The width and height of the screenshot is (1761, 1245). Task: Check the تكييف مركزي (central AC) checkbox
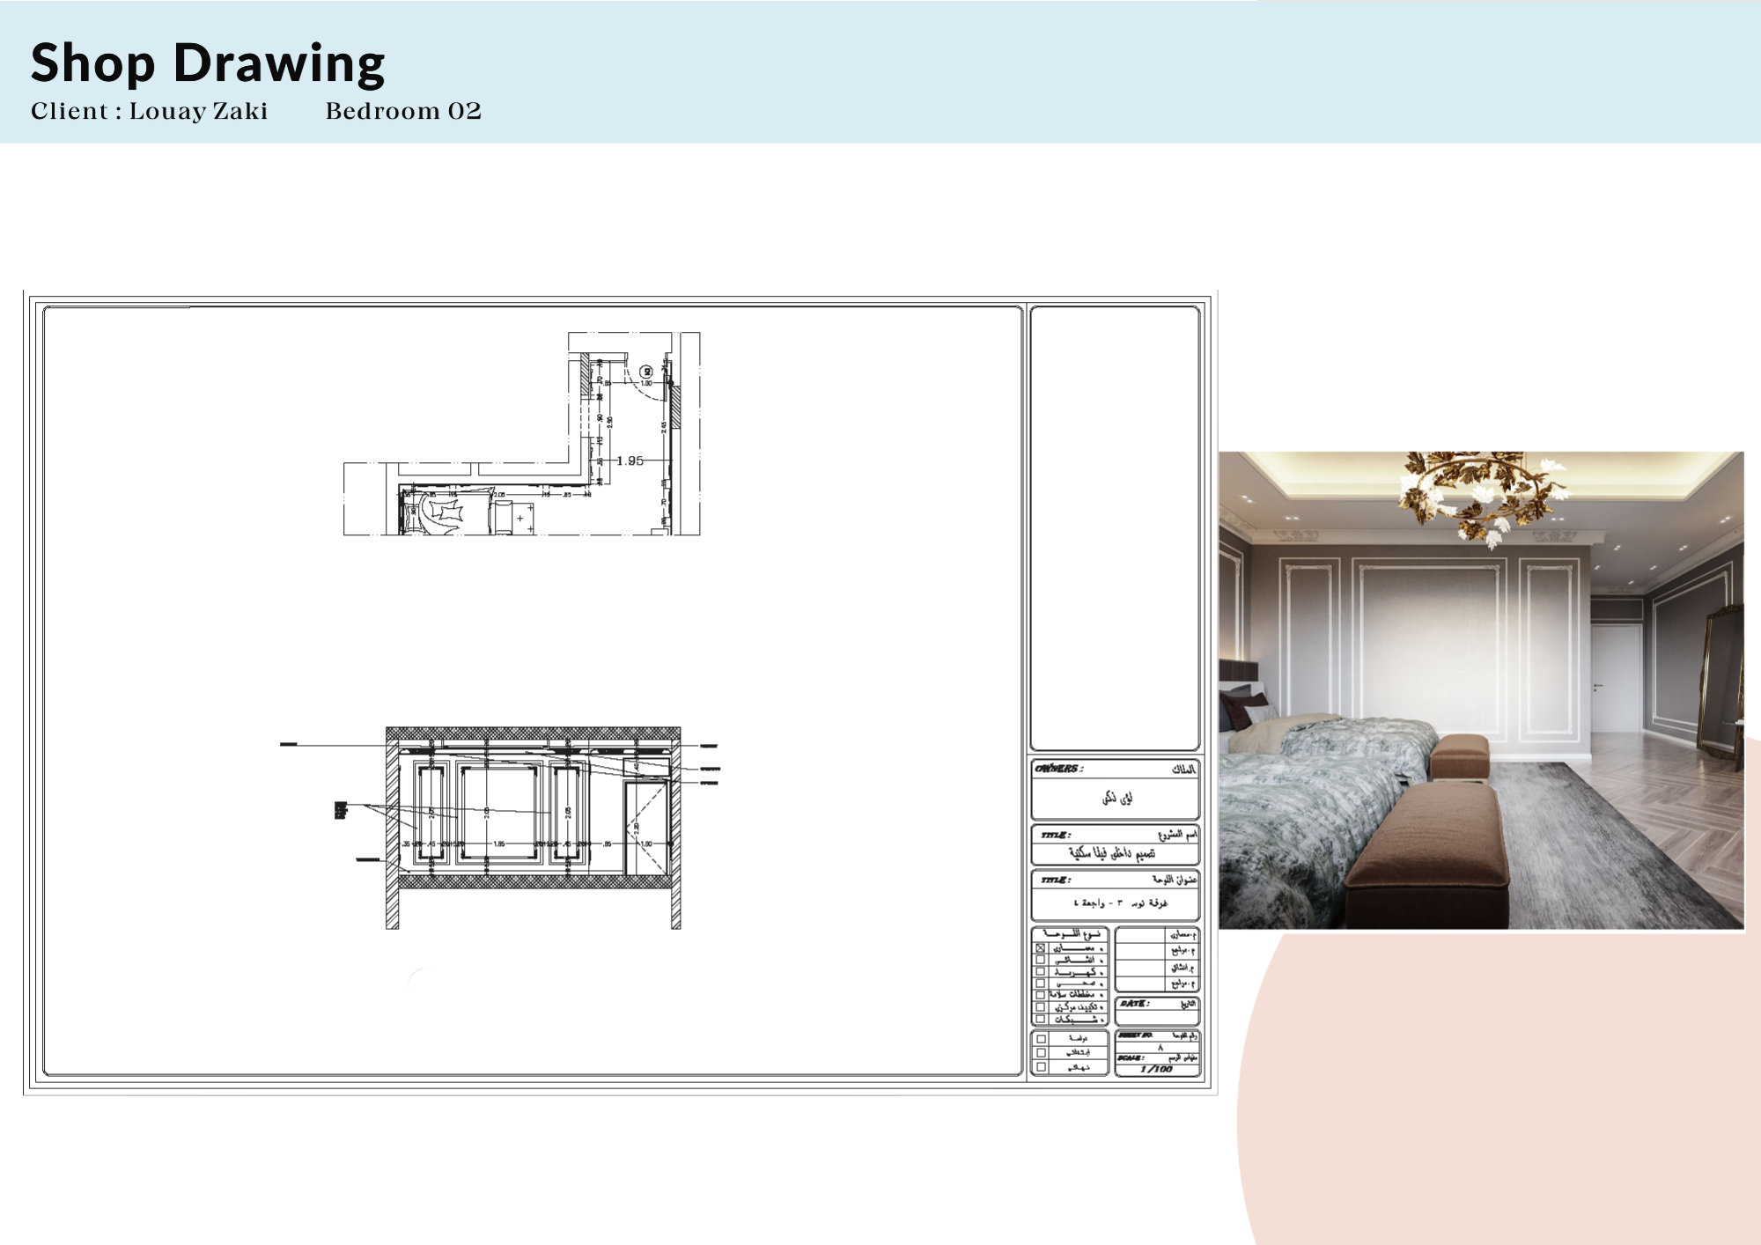pyautogui.click(x=1040, y=1006)
